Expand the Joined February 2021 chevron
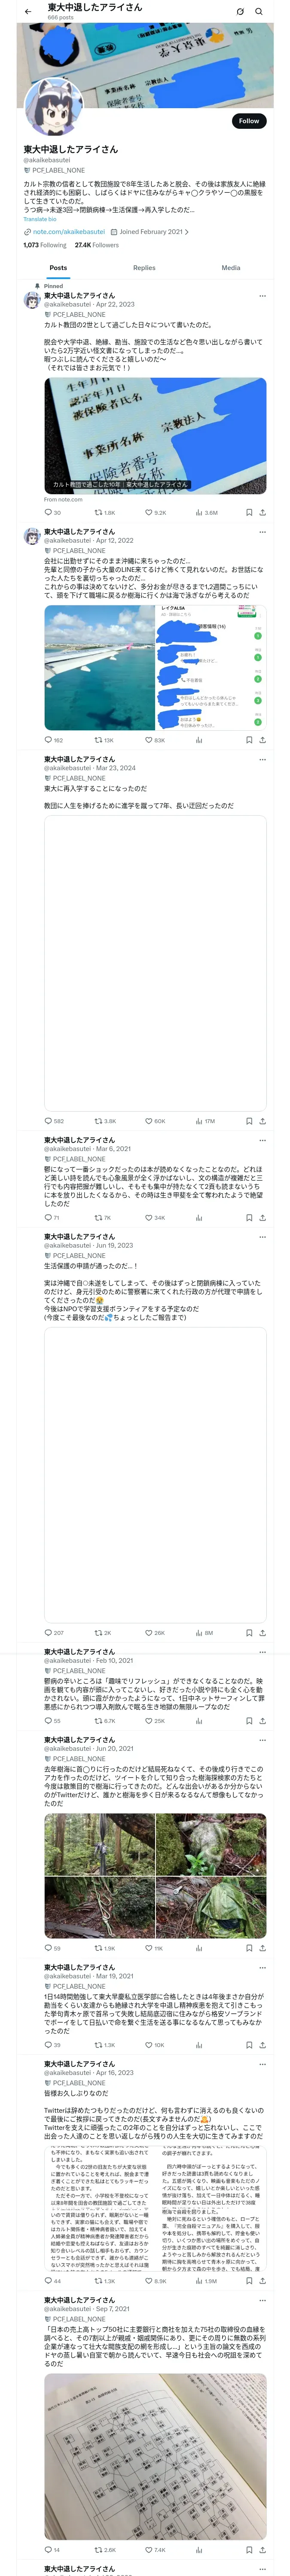 (186, 232)
